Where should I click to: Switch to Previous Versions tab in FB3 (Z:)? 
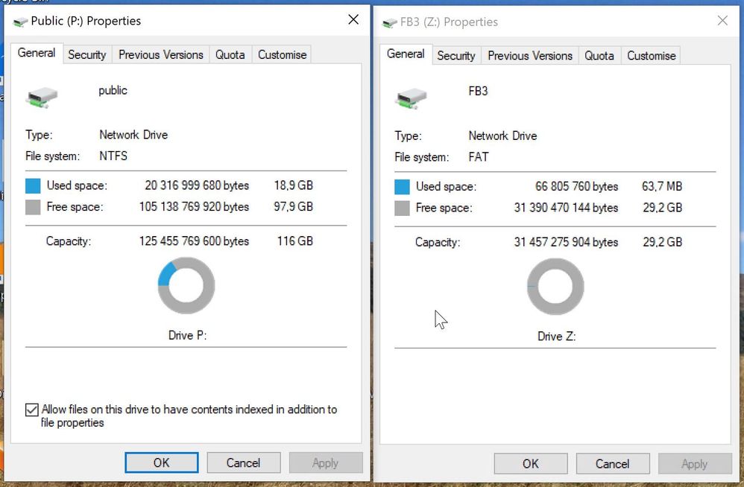(x=530, y=55)
